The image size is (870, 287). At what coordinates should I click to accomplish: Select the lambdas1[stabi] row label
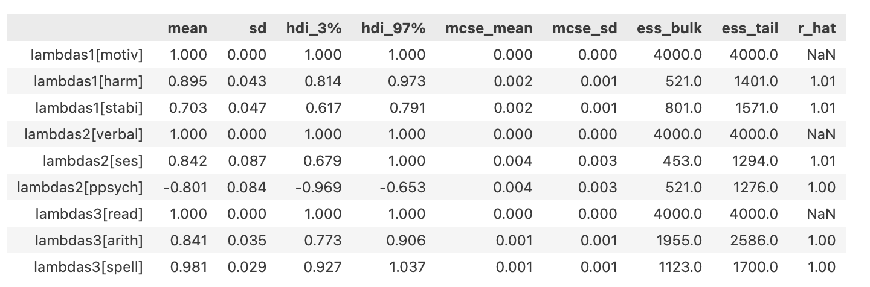(89, 108)
